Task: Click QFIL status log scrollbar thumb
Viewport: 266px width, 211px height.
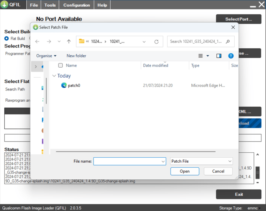Action: coord(257,173)
